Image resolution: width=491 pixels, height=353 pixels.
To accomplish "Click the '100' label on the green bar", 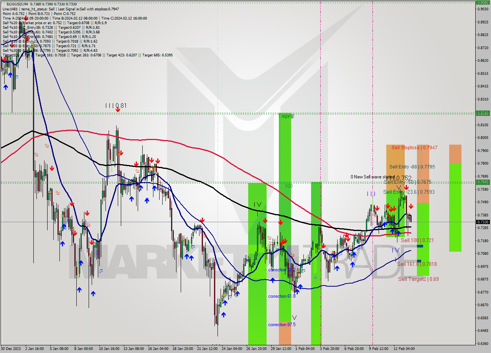I will pos(288,186).
